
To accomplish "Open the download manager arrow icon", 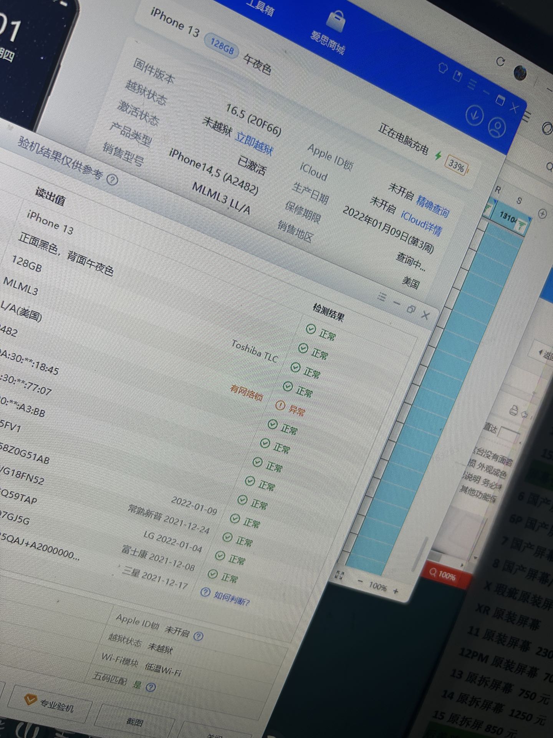I will (x=475, y=115).
